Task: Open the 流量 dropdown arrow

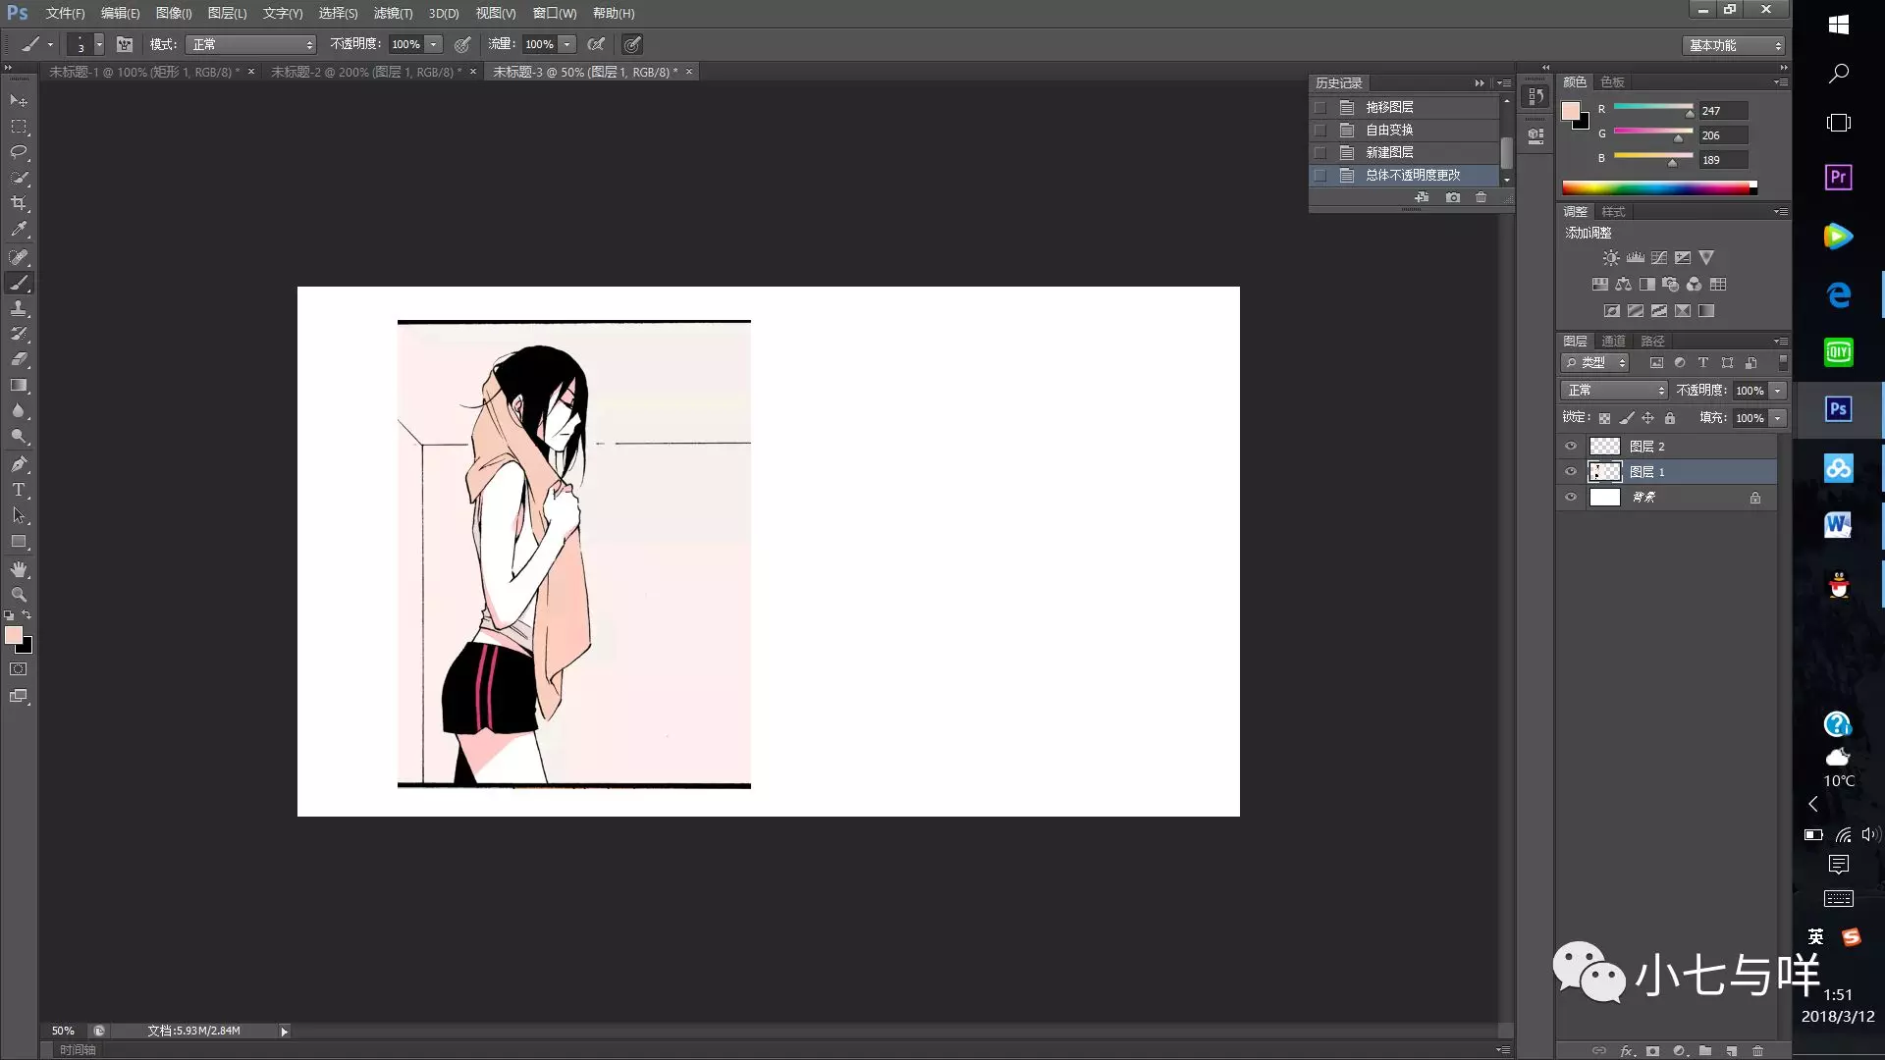Action: (x=566, y=44)
